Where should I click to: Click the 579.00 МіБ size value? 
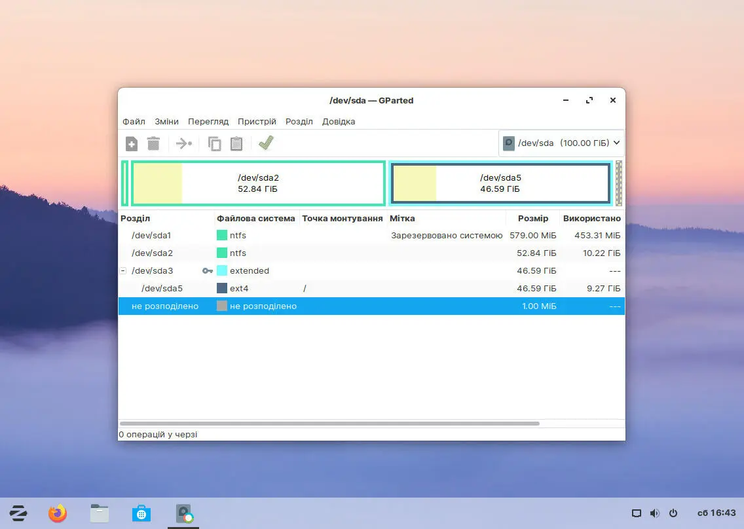[x=533, y=235]
